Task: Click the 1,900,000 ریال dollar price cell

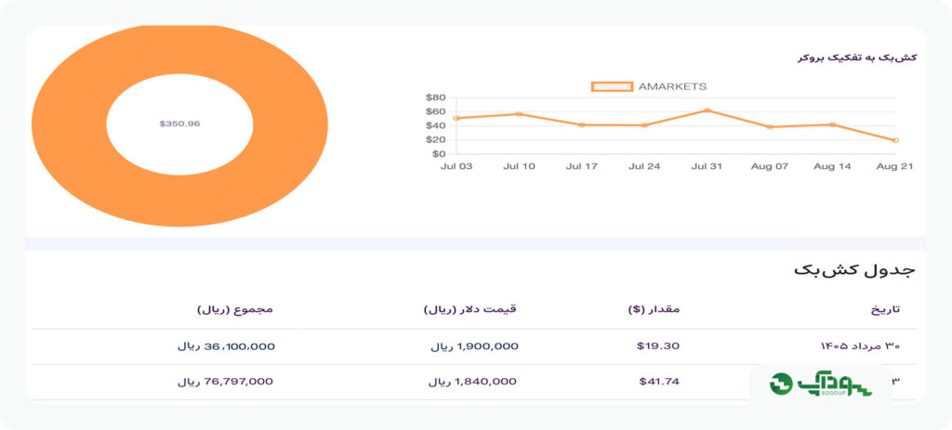Action: point(475,346)
